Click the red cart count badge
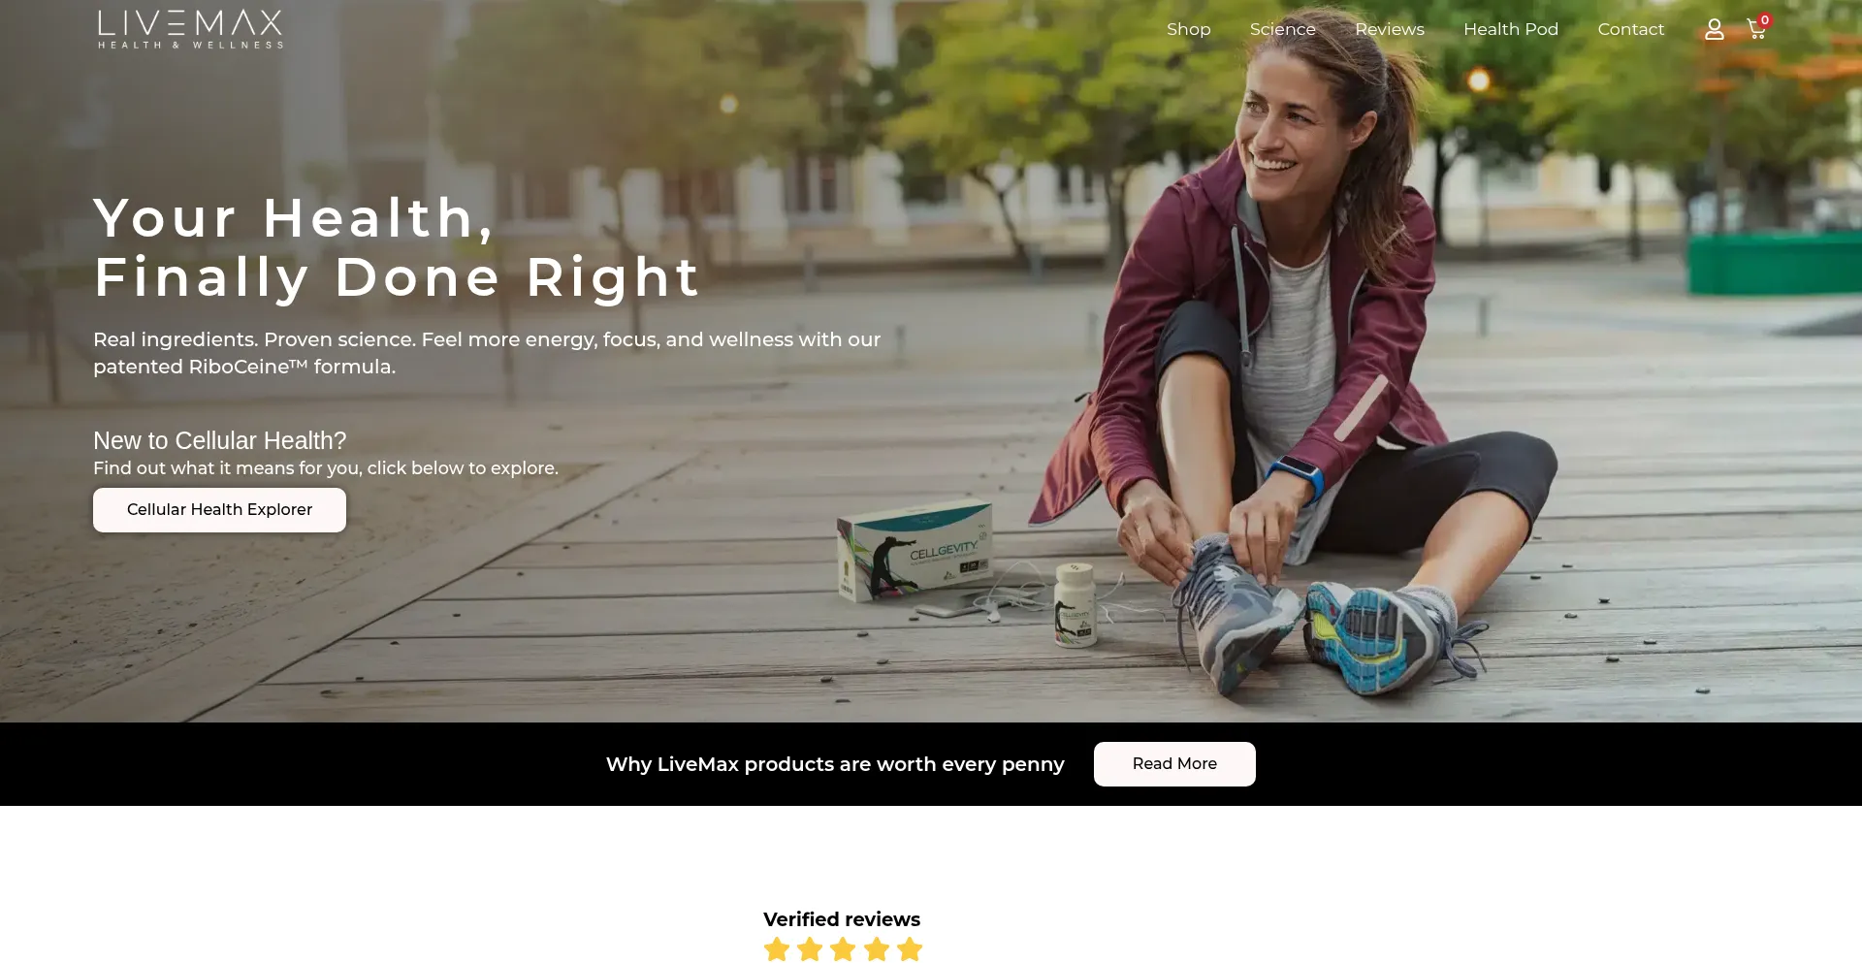This screenshot has width=1862, height=963. coord(1765,19)
